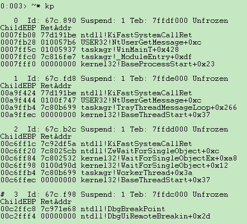Screen dimensions: 247x224
Task: Click the '~* kp' command text
Action: [x=42, y=6]
